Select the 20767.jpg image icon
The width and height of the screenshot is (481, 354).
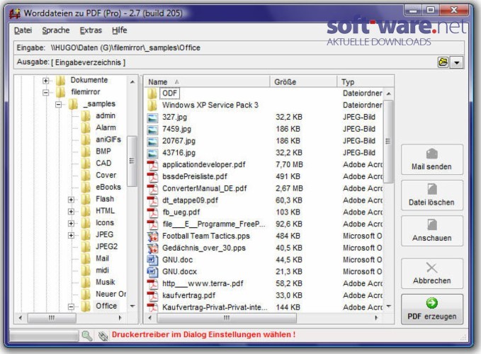pos(152,142)
